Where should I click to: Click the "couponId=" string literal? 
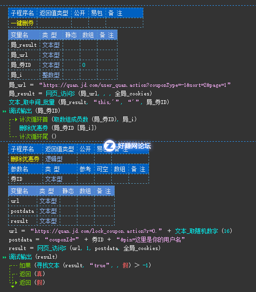(62, 240)
